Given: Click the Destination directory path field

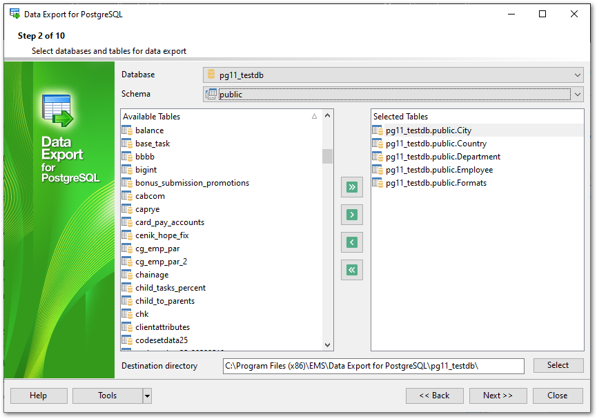Looking at the screenshot, I should (x=373, y=366).
